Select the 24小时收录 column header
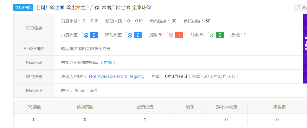The height and width of the screenshot is (128, 307). tap(226, 107)
